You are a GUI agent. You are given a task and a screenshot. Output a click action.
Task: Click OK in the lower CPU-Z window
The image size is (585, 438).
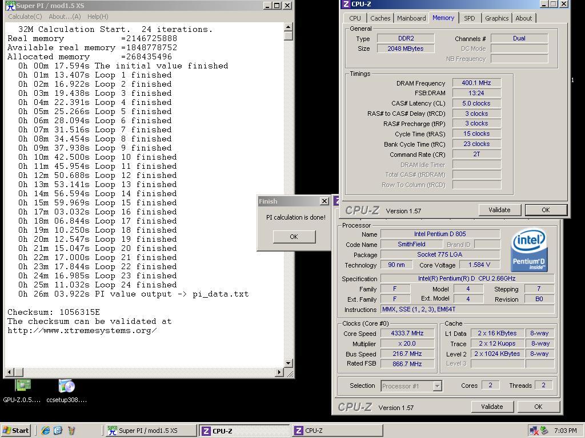538,407
